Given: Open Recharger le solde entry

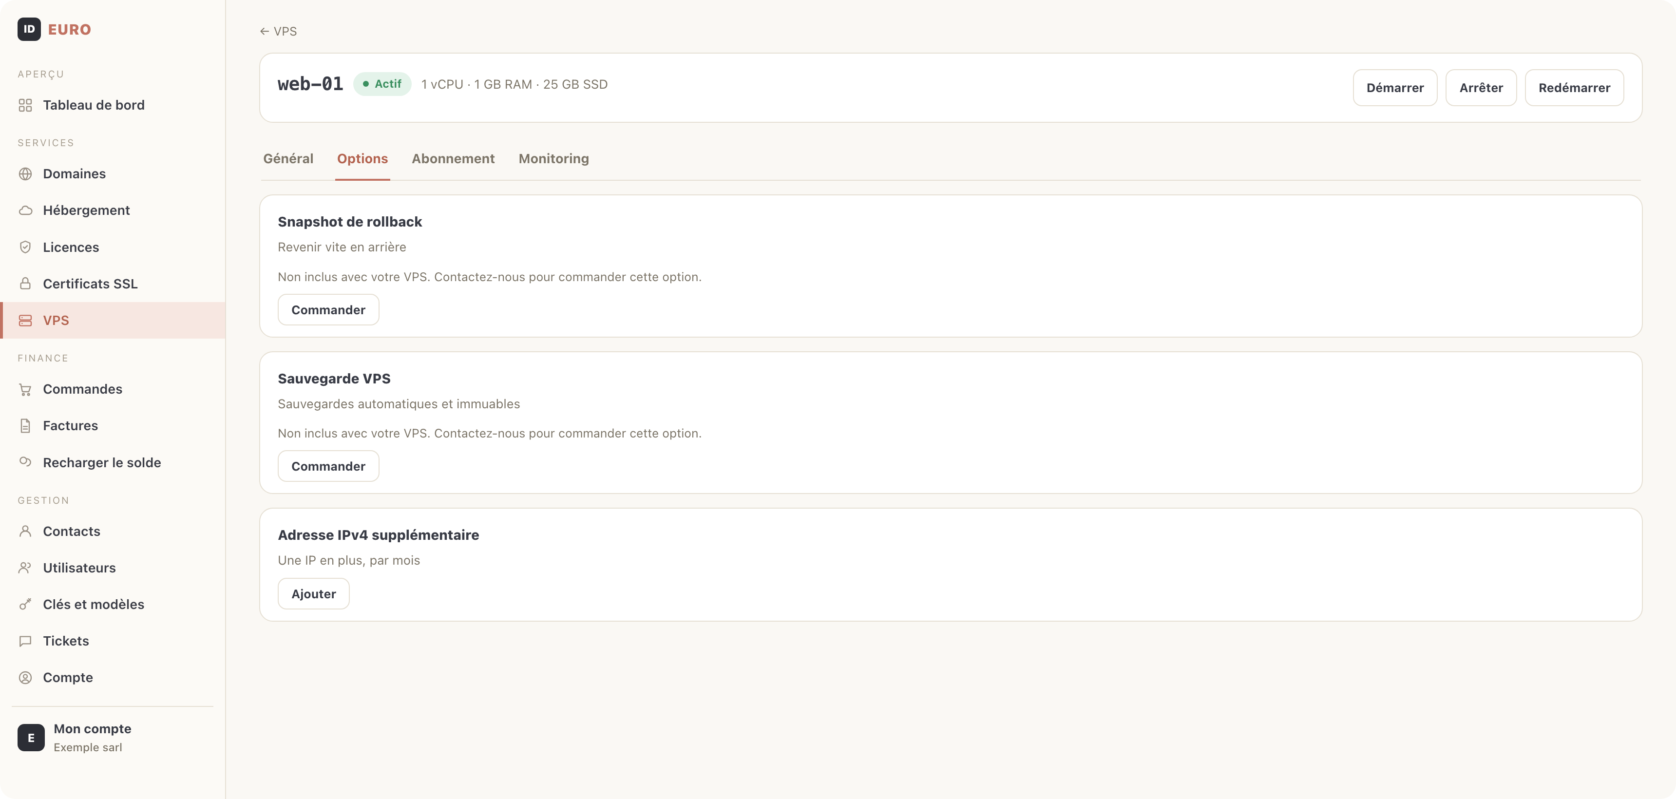Looking at the screenshot, I should (113, 462).
